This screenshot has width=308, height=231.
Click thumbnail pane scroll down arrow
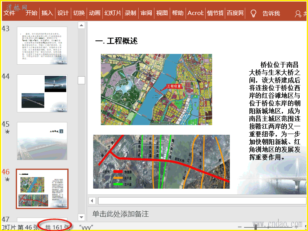pos(82,217)
